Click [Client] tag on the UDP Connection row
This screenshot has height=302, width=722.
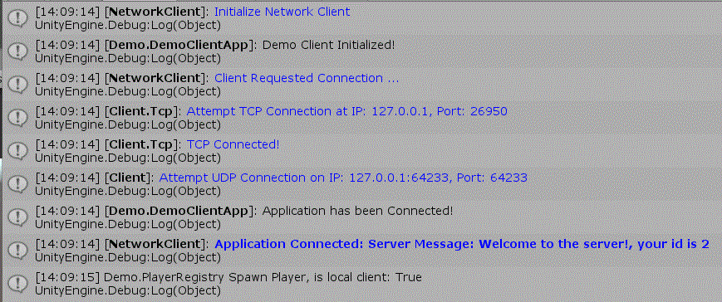(130, 177)
